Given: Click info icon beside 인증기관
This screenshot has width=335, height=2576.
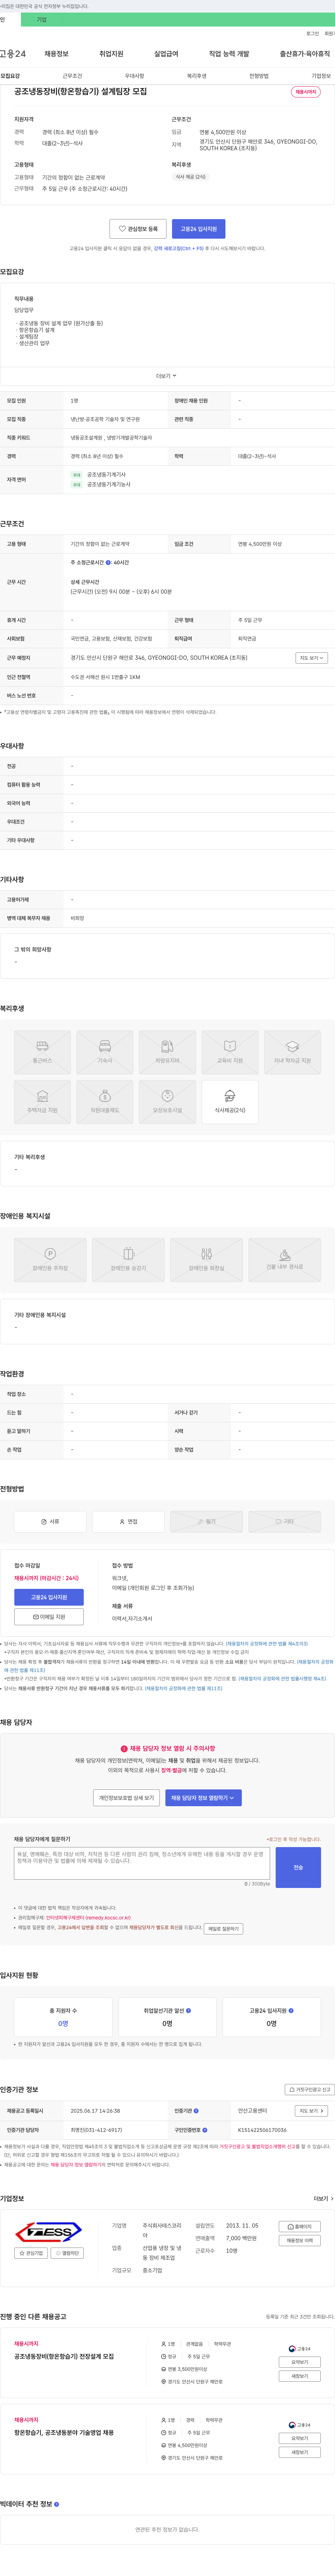Looking at the screenshot, I should click(196, 2111).
